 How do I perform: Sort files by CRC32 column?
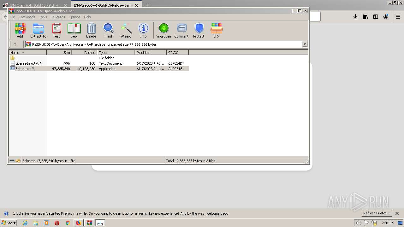coord(178,52)
